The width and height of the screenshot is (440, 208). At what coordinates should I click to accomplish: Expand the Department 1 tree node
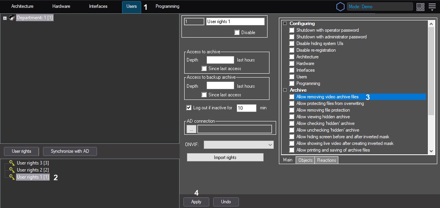(5, 18)
